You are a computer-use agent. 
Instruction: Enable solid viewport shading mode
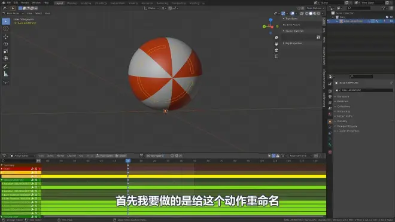coord(311,13)
